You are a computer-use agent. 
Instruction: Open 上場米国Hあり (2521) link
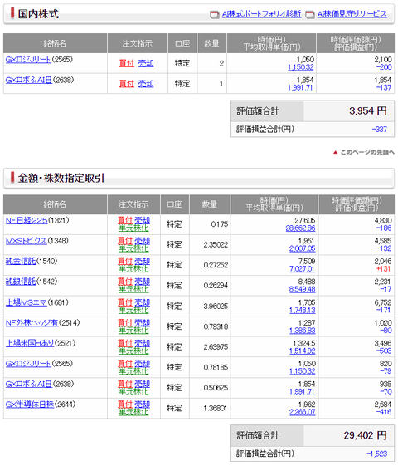30,343
